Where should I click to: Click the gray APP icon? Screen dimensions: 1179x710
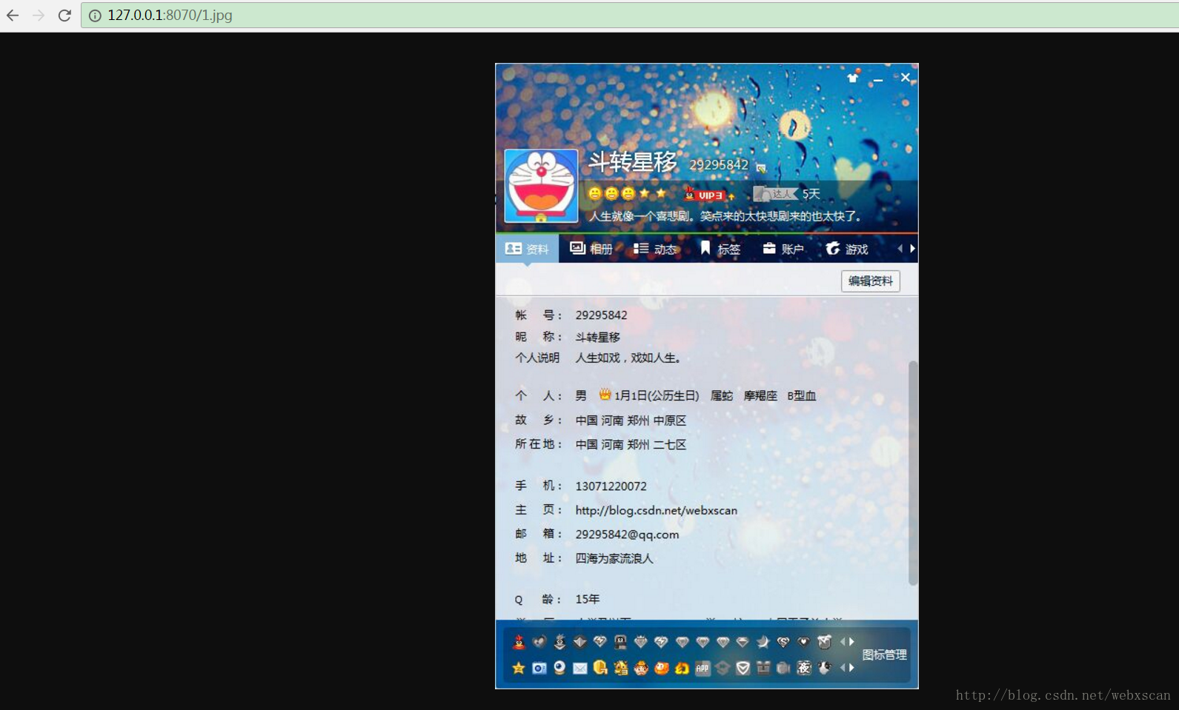[x=703, y=668]
